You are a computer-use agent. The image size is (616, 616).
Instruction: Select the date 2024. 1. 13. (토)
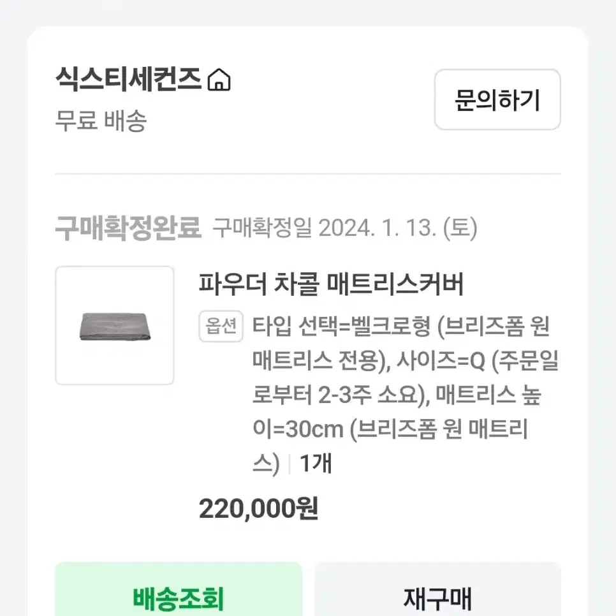click(x=398, y=228)
